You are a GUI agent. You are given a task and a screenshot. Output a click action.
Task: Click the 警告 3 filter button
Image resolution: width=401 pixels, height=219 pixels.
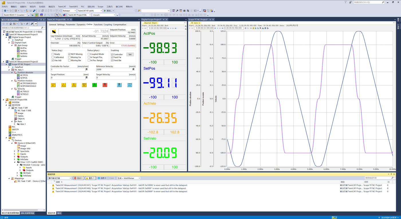click(90, 178)
